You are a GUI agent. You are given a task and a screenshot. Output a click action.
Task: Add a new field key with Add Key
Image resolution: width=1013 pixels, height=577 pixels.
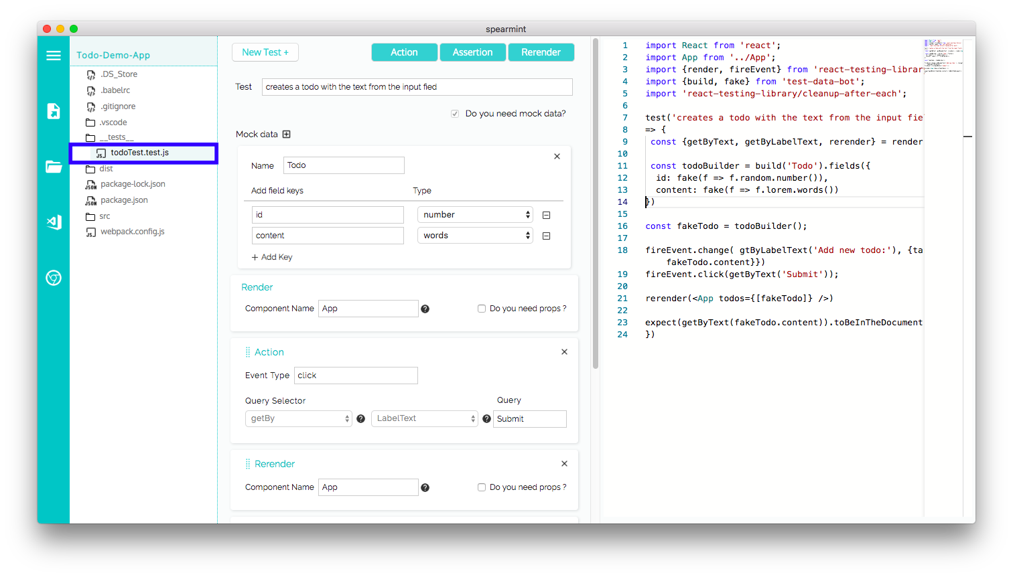point(272,257)
